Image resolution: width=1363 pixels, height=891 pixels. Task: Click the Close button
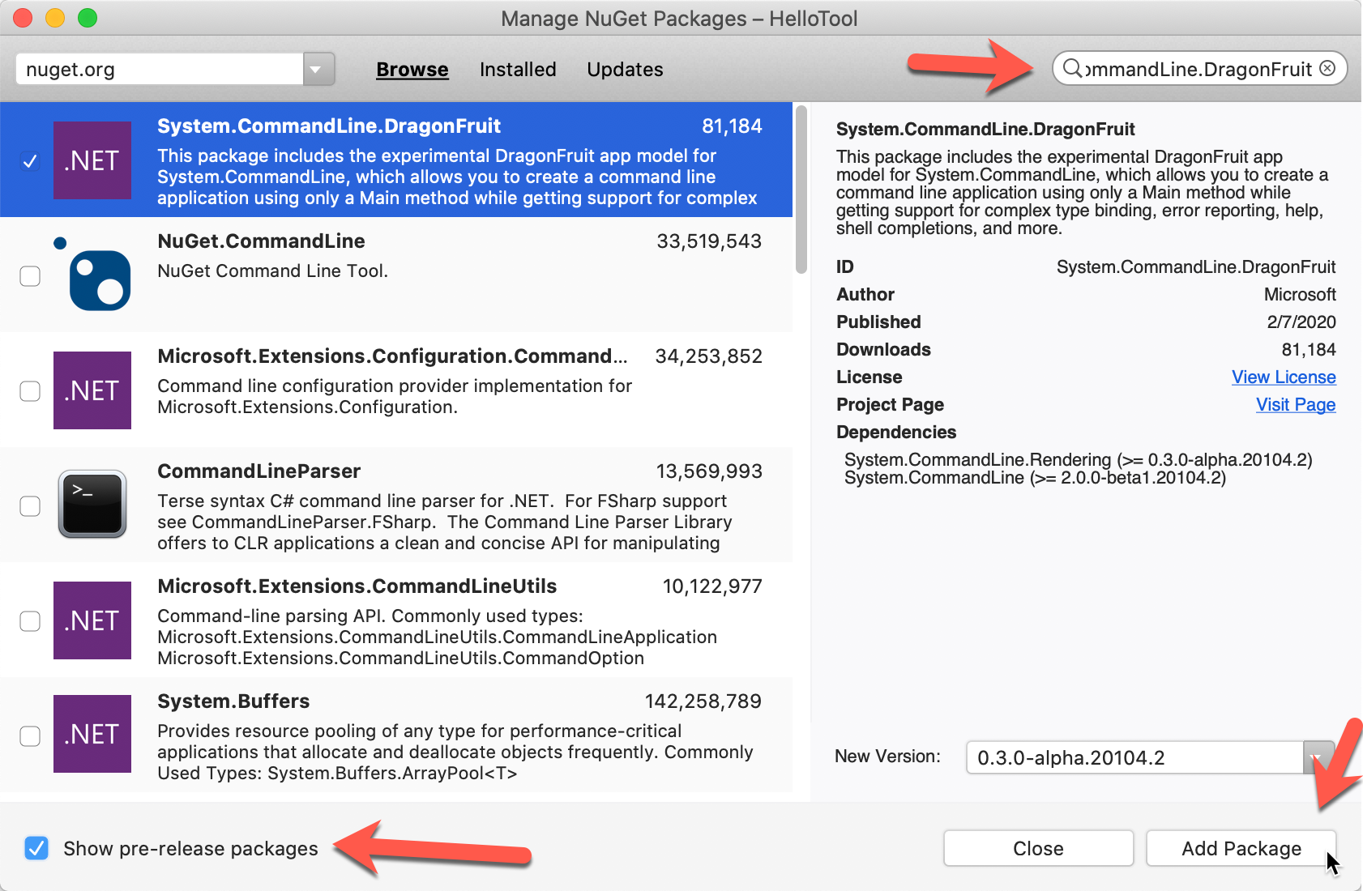(x=1038, y=848)
